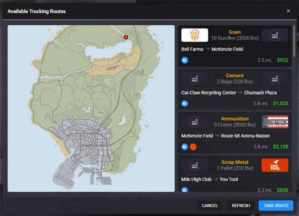
Task: Click the REFRESH button
Action: coord(241,205)
